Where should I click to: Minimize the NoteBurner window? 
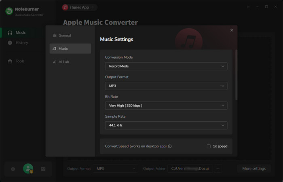click(x=258, y=7)
